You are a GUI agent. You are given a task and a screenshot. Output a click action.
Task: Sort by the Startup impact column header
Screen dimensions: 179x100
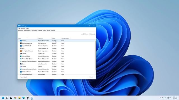pyautogui.click(x=65, y=38)
